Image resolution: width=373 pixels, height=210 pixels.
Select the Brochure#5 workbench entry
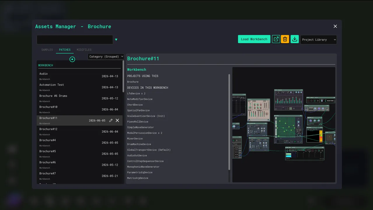pos(80,154)
